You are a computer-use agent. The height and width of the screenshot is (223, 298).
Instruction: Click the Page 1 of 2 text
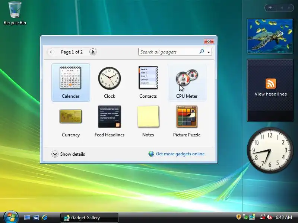click(x=72, y=52)
